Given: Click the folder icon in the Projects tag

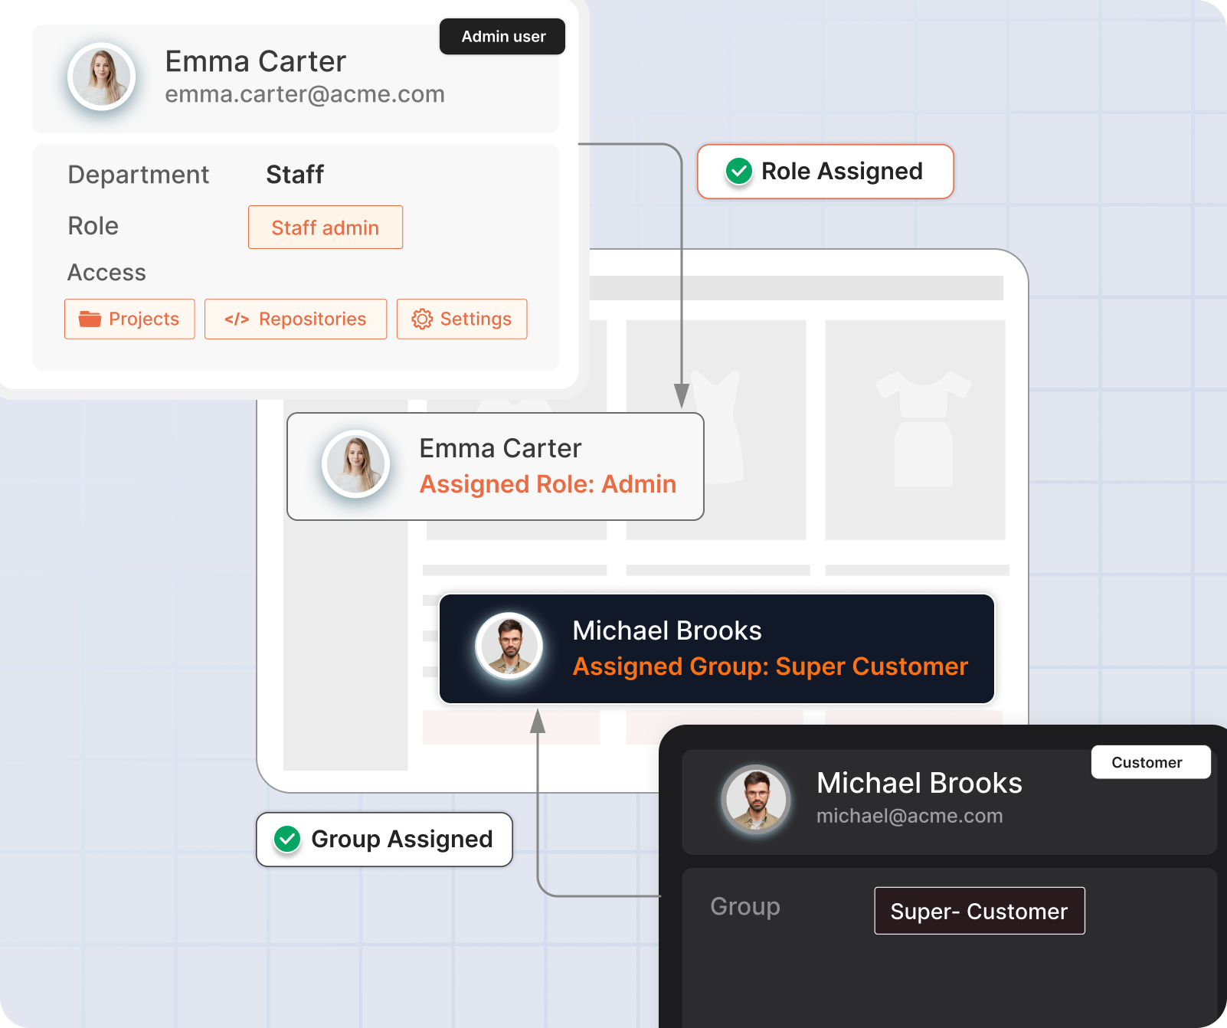Looking at the screenshot, I should point(90,319).
